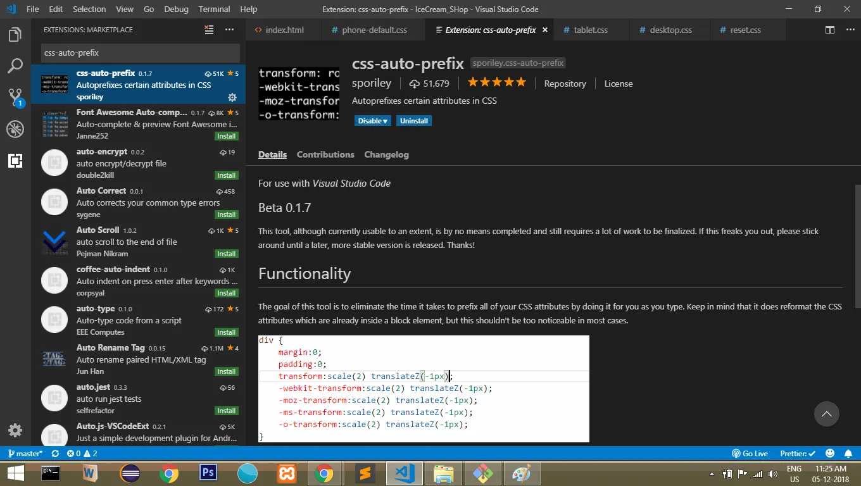This screenshot has width=861, height=486.
Task: Open the Go menu
Action: tap(149, 9)
